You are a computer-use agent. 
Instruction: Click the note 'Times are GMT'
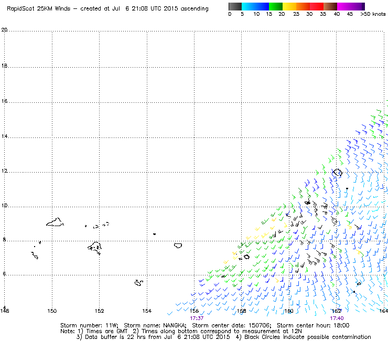click(107, 331)
